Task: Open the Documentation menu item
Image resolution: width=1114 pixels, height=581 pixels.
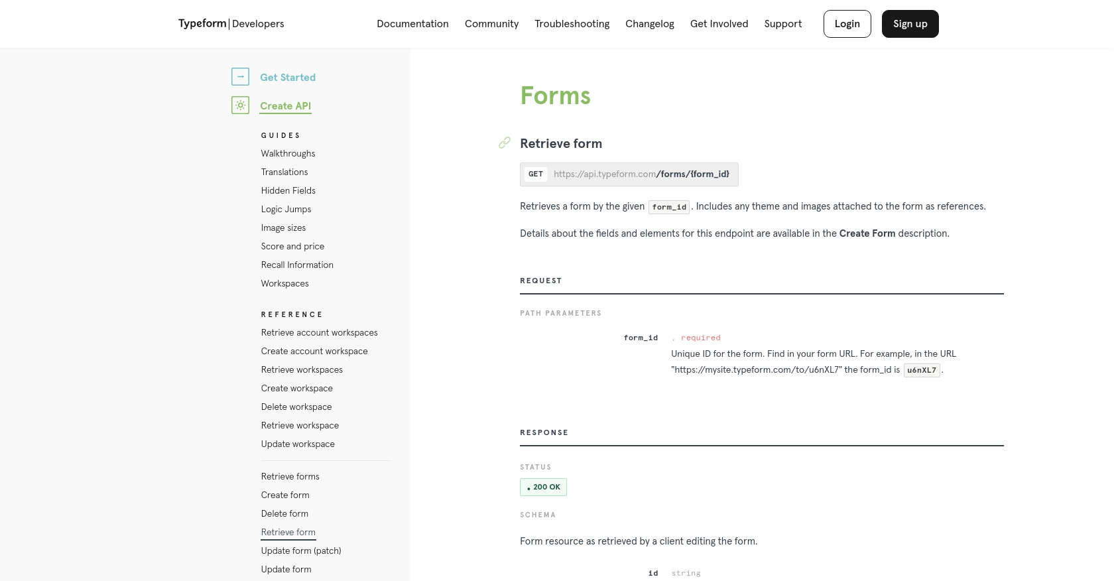Action: [412, 24]
